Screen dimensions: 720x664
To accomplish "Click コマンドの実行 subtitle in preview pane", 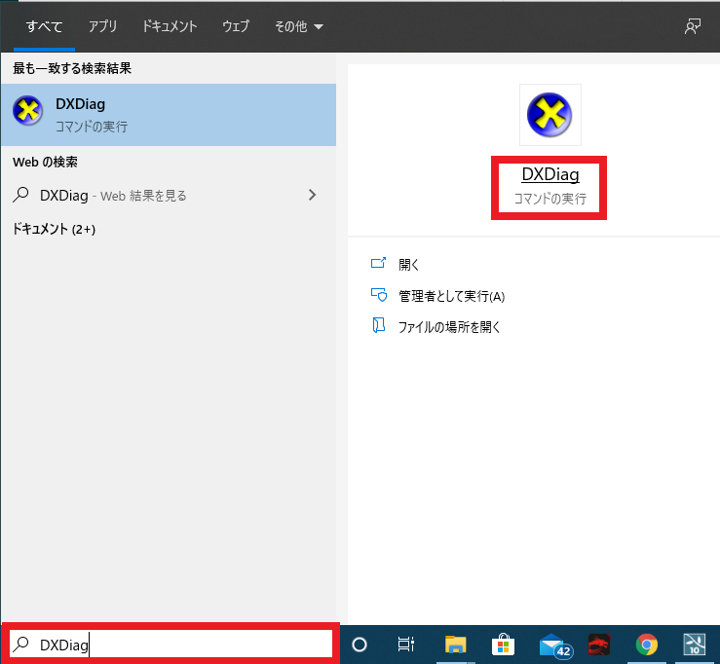I will click(550, 199).
